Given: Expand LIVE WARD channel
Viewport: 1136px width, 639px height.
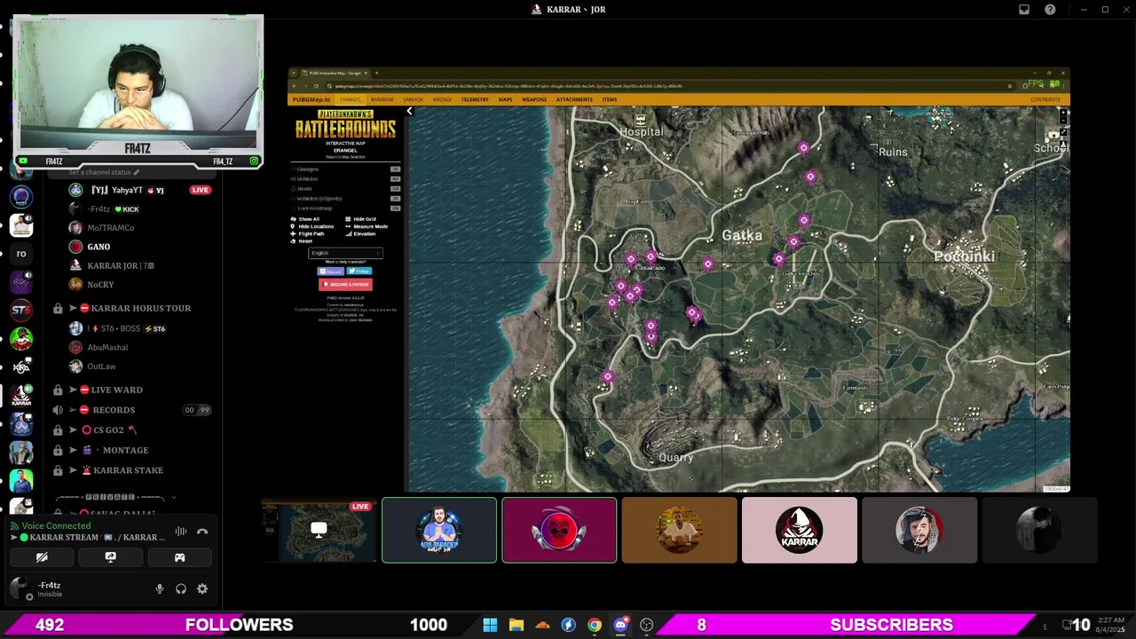Looking at the screenshot, I should 116,390.
